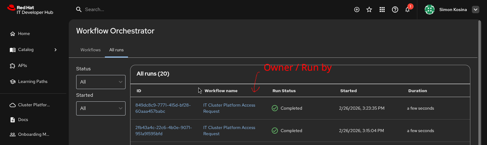The image size is (487, 145).
Task: Open the help question mark icon
Action: 395,10
